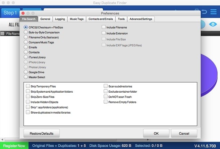This screenshot has height=149, width=220.
Task: Select Google Drive scan mode
Action: (26, 72)
